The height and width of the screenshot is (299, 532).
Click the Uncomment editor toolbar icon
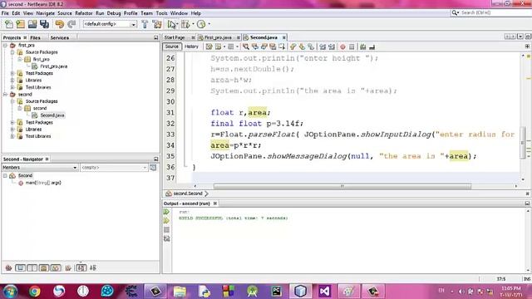point(372,47)
